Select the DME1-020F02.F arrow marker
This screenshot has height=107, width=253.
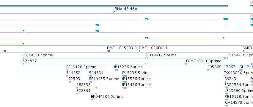pyautogui.click(x=139, y=51)
